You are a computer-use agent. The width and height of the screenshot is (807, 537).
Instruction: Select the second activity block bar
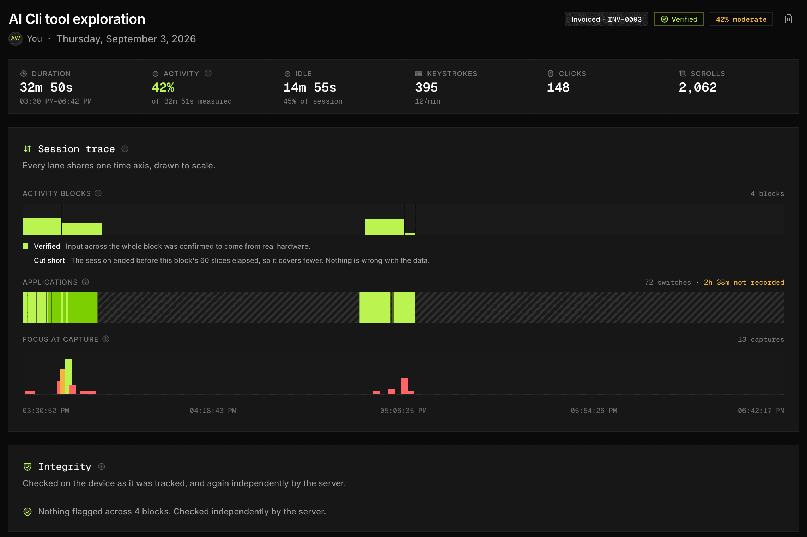click(82, 229)
